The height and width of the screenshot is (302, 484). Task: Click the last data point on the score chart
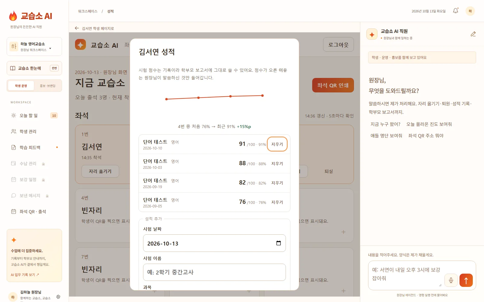point(262,95)
